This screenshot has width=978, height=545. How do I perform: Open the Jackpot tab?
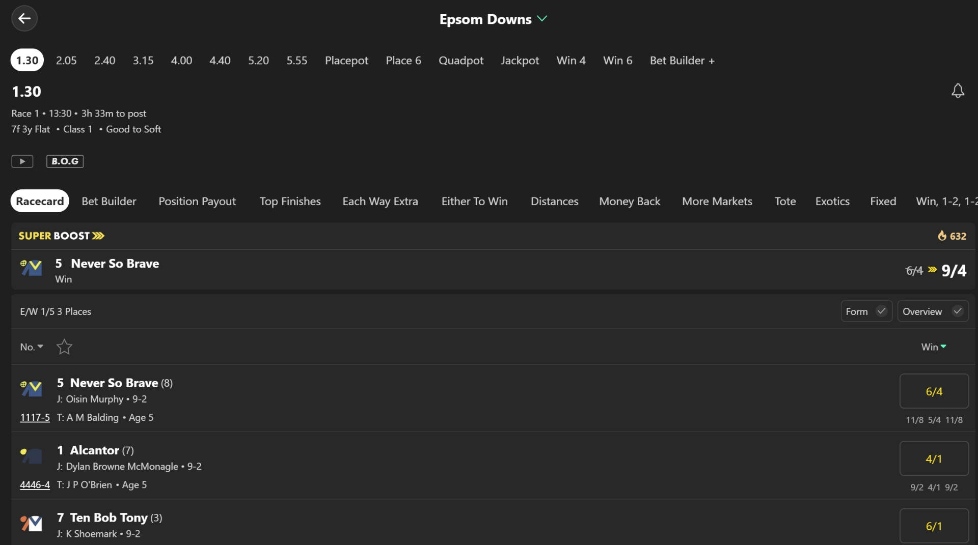[520, 60]
